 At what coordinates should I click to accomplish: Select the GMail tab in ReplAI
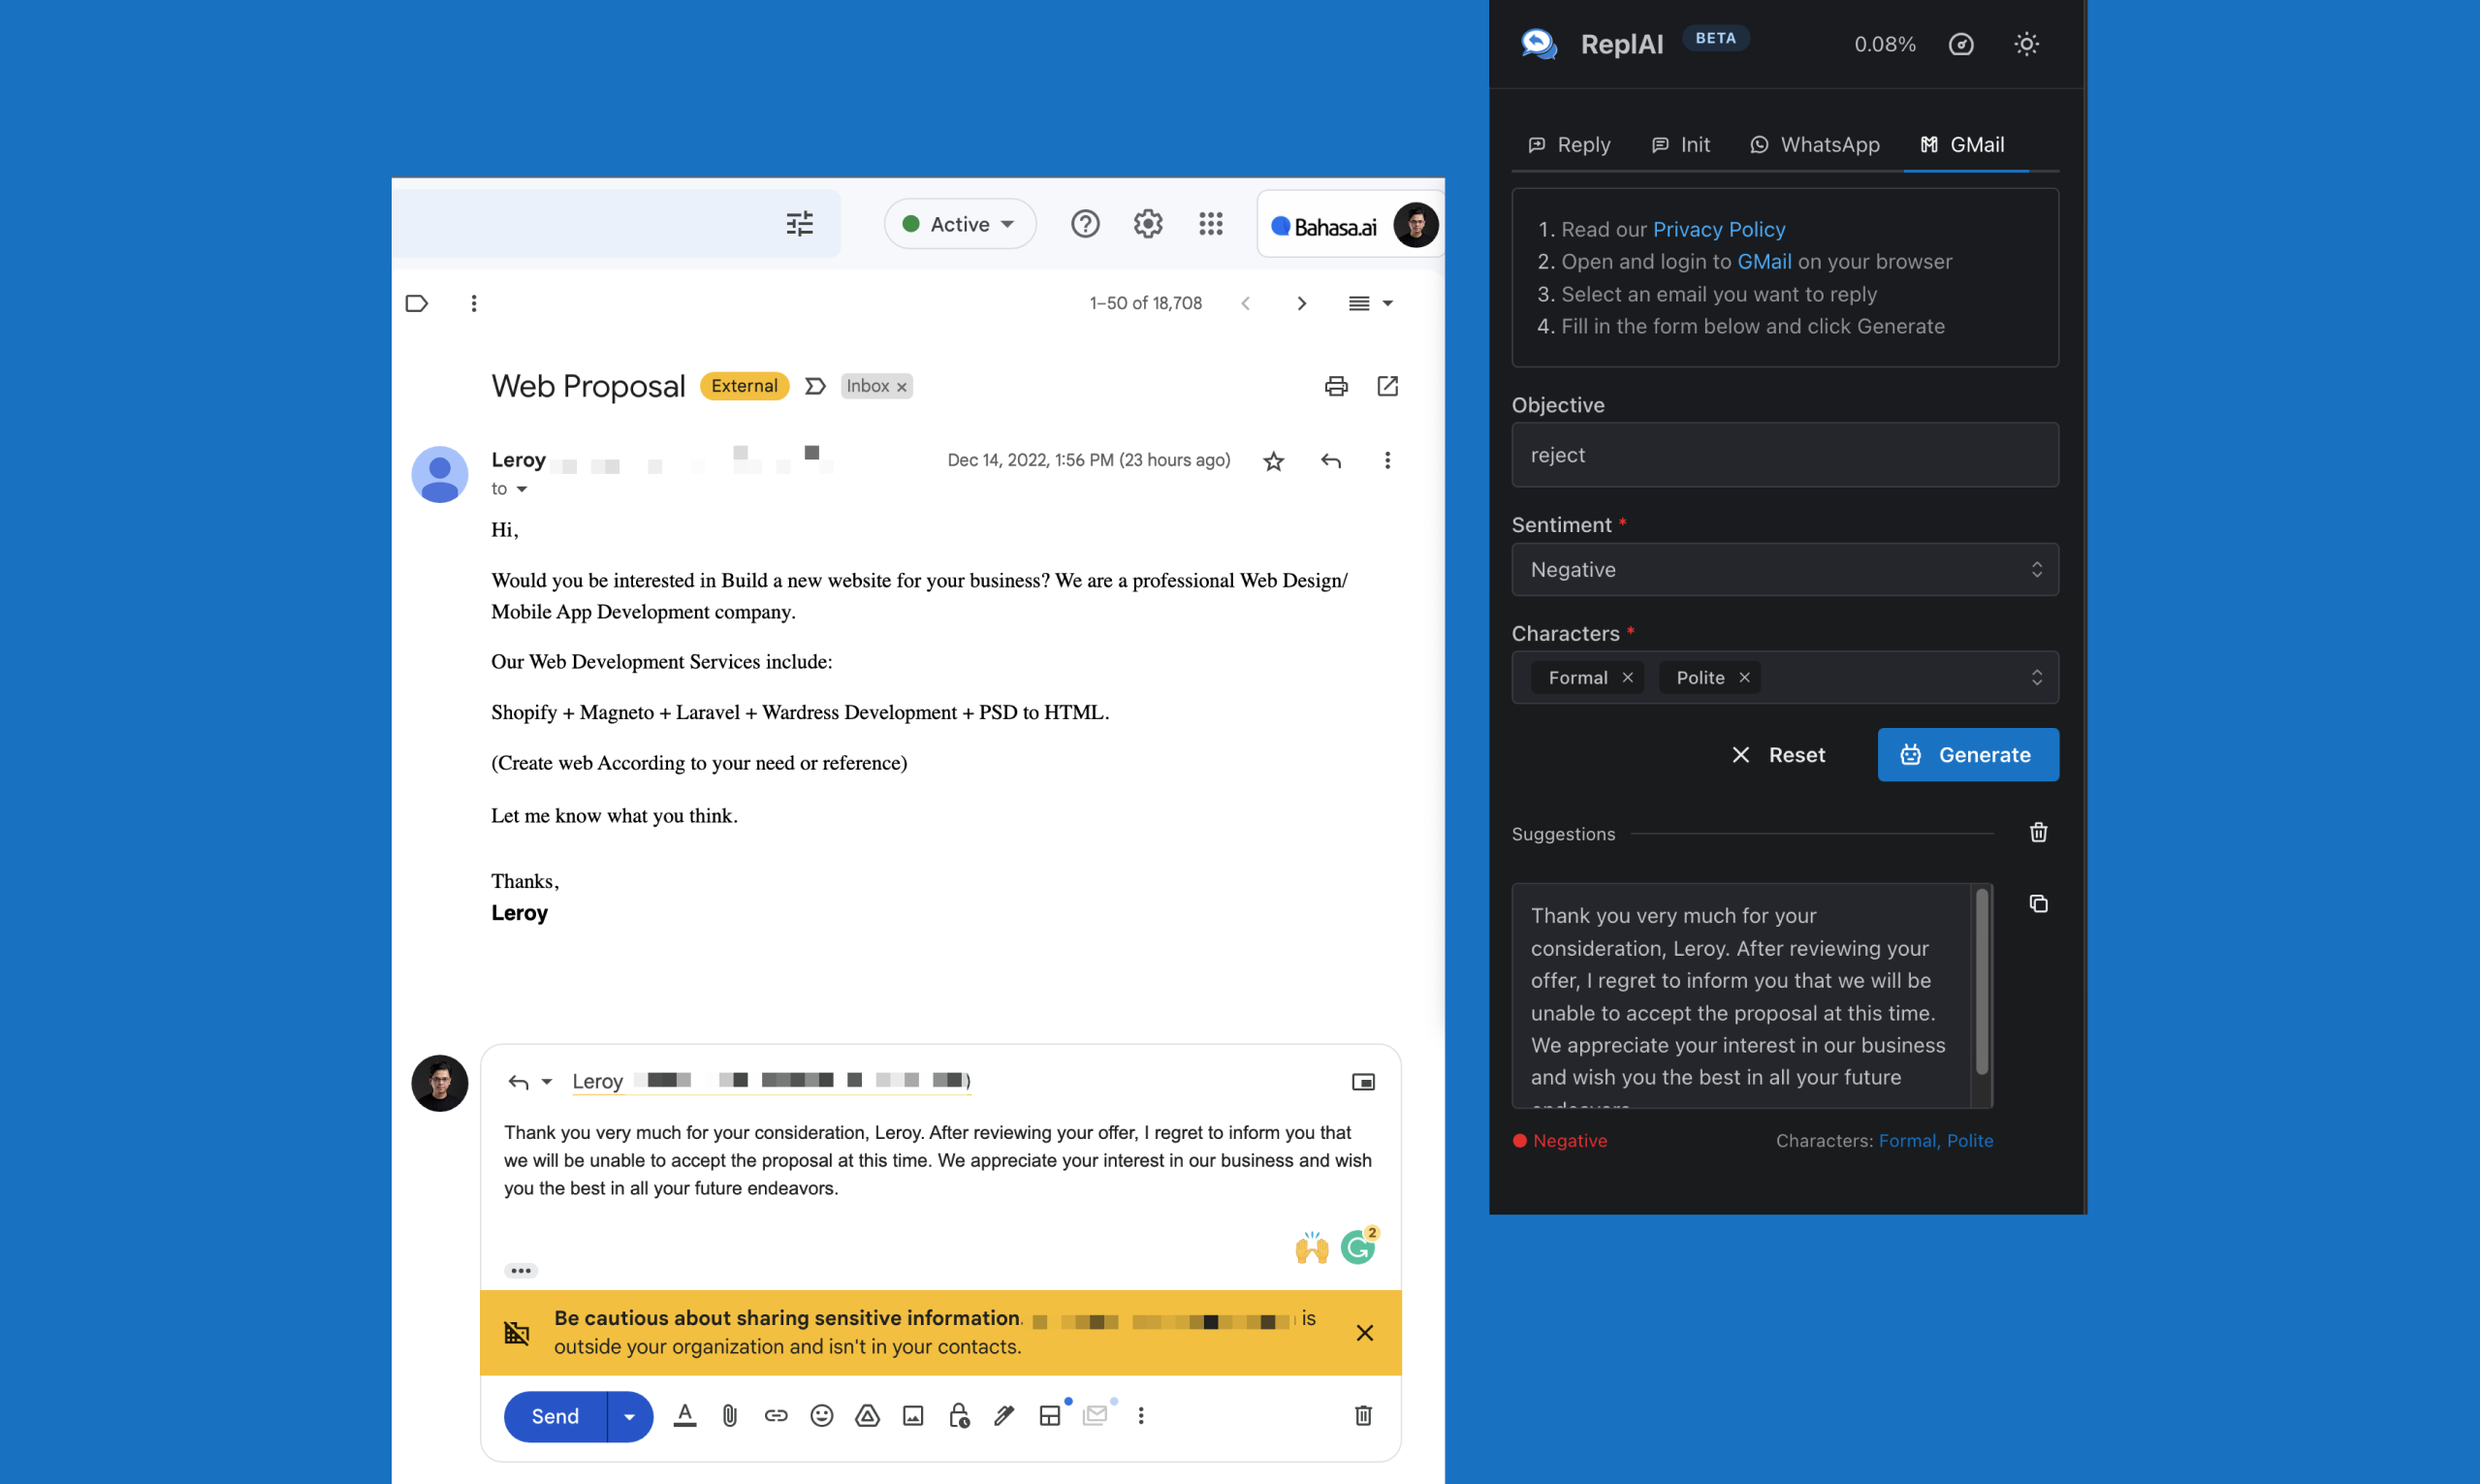(x=1962, y=145)
